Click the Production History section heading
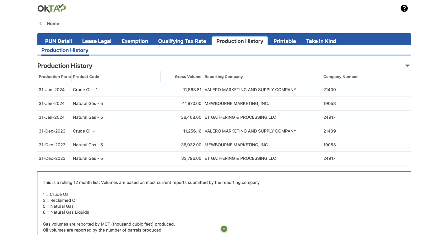Image resolution: width=448 pixels, height=235 pixels. 65,66
